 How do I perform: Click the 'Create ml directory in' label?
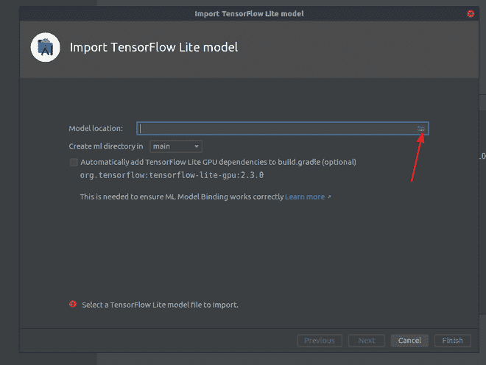click(x=106, y=146)
